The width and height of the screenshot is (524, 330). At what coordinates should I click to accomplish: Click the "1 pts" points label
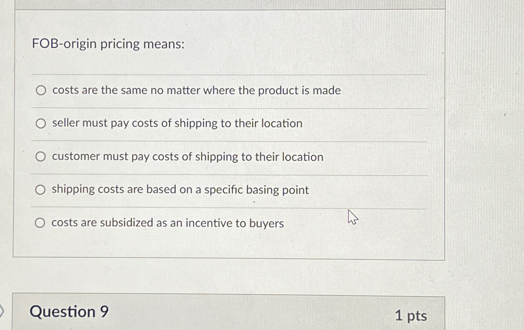[412, 316]
